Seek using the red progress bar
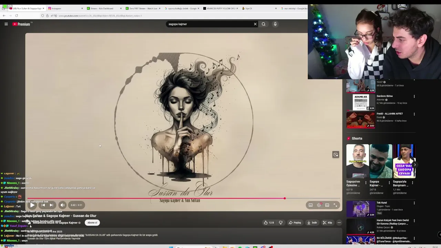 click(x=184, y=198)
